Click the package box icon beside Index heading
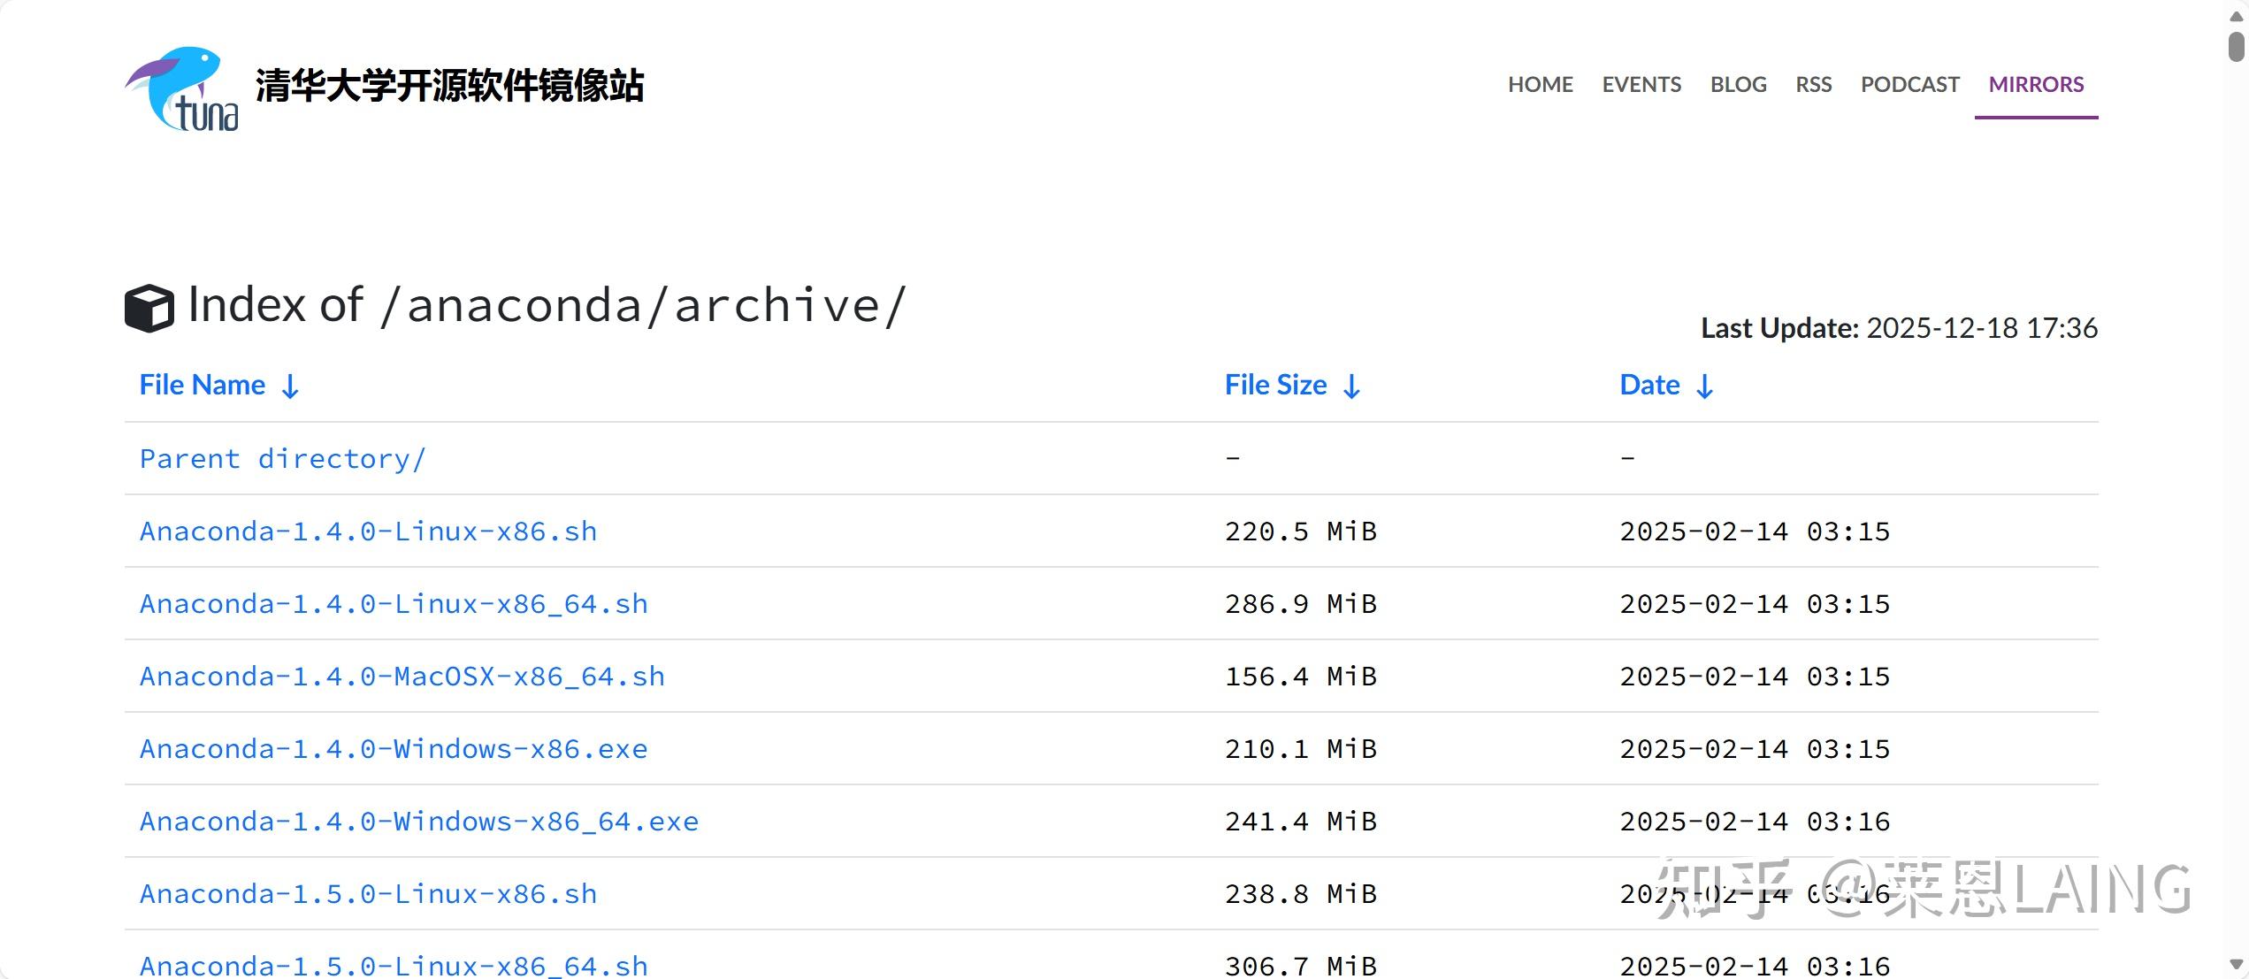Screen dimensions: 2249x979 149,308
